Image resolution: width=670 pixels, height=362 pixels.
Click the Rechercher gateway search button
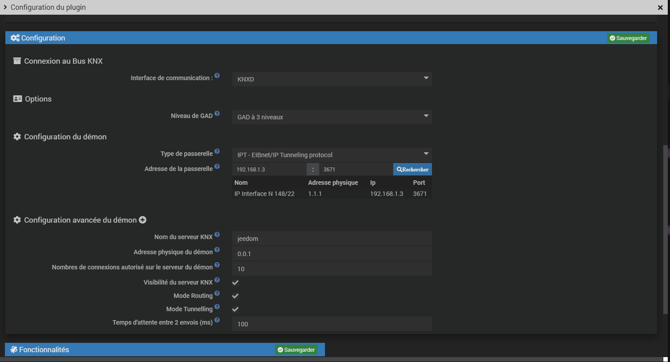tap(412, 170)
